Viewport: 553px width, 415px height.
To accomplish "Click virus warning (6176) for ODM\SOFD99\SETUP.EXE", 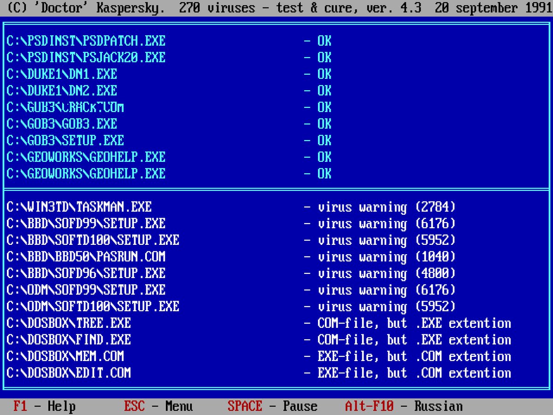I will pyautogui.click(x=387, y=290).
